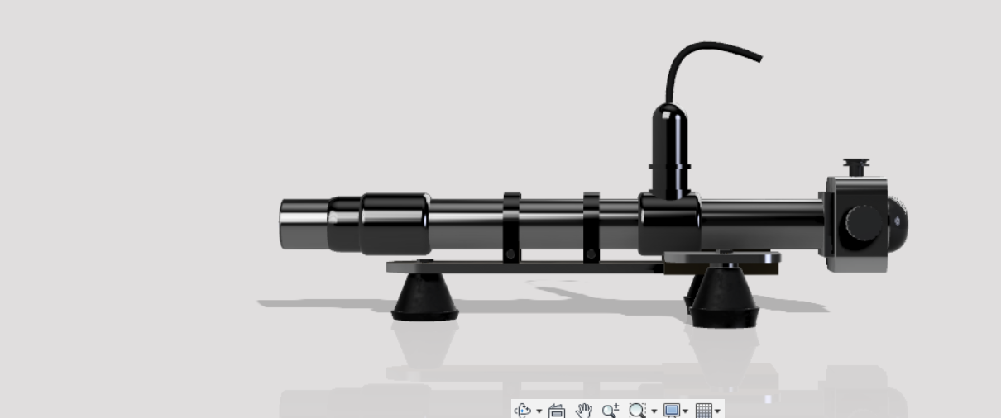Image resolution: width=1001 pixels, height=418 pixels.
Task: Open the Display Settings monitor icon
Action: coord(672,411)
